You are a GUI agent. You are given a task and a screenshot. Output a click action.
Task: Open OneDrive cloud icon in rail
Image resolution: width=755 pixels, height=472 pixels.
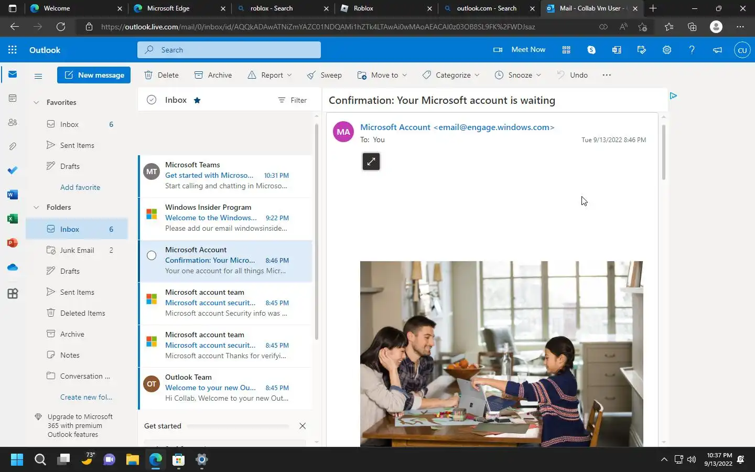(13, 267)
